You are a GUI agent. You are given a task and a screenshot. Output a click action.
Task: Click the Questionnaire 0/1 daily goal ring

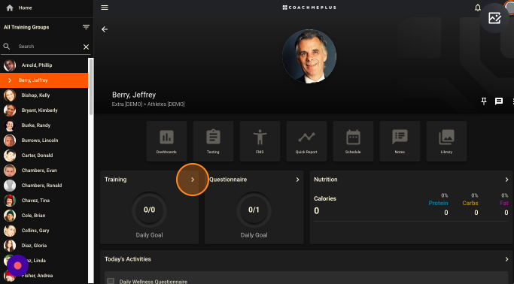coord(254,210)
